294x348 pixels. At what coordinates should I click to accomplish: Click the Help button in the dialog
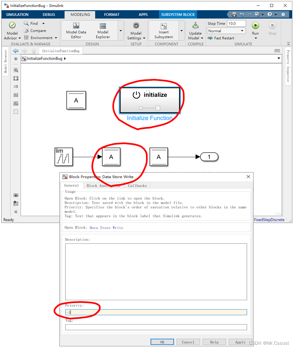pyautogui.click(x=214, y=342)
